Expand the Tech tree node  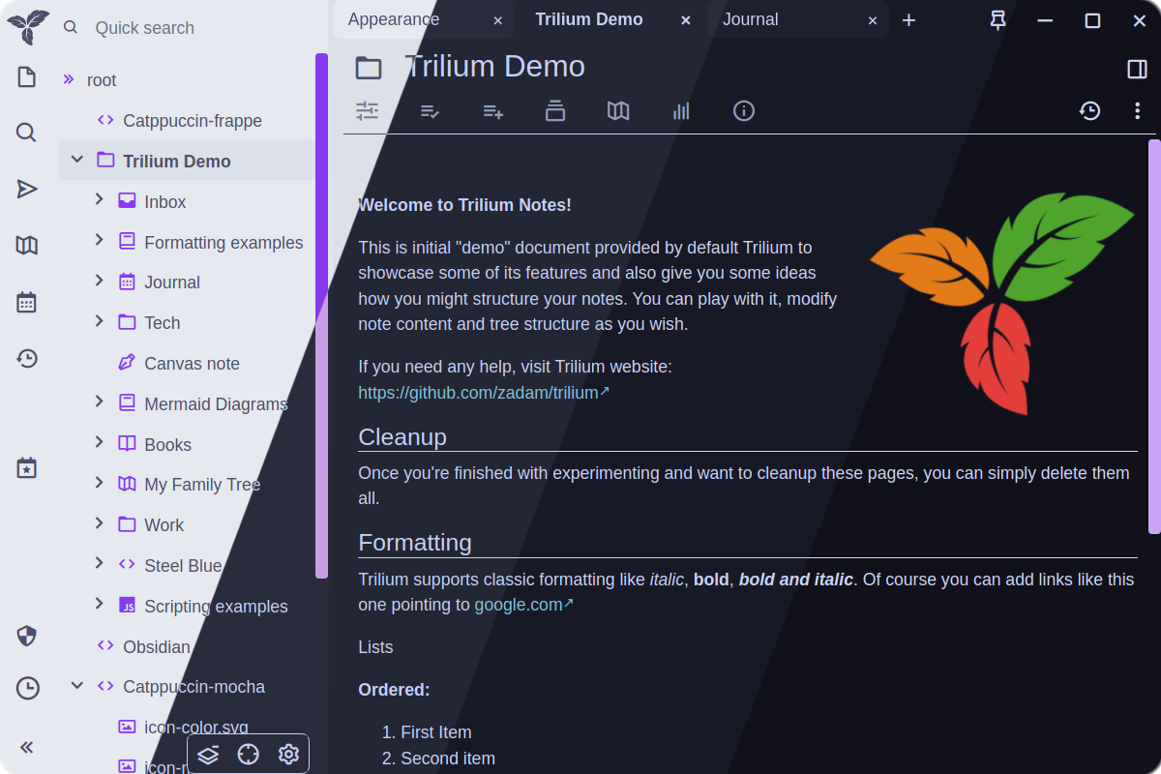[99, 321]
